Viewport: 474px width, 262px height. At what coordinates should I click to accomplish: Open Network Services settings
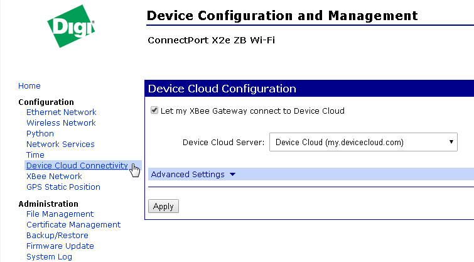click(x=60, y=145)
